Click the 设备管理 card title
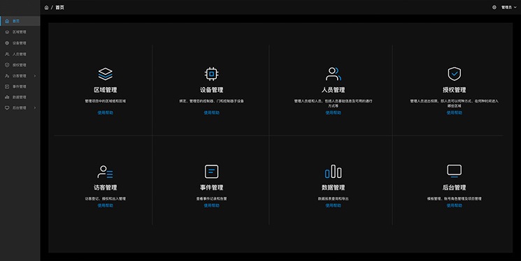Viewport: 521px width, 261px height. click(212, 90)
